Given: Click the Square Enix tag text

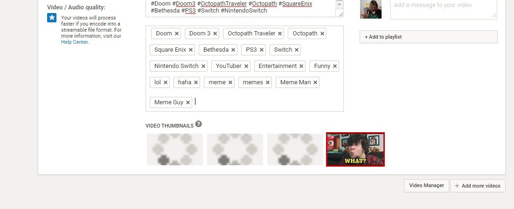Looking at the screenshot, I should (x=170, y=50).
